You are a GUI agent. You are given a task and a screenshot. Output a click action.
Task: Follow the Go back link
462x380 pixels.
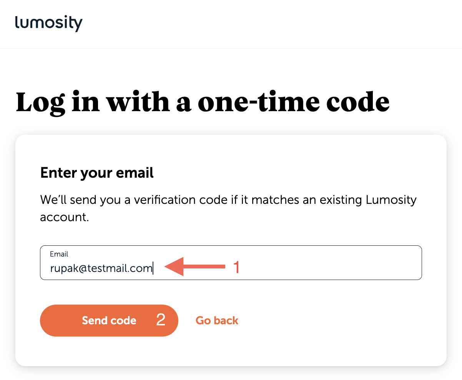click(217, 320)
